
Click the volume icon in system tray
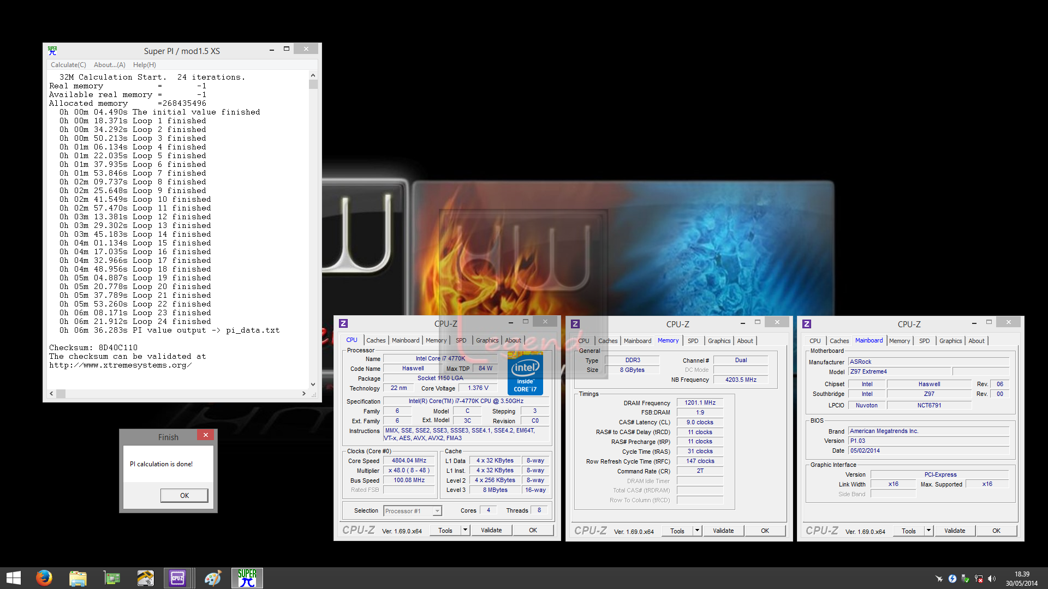992,579
